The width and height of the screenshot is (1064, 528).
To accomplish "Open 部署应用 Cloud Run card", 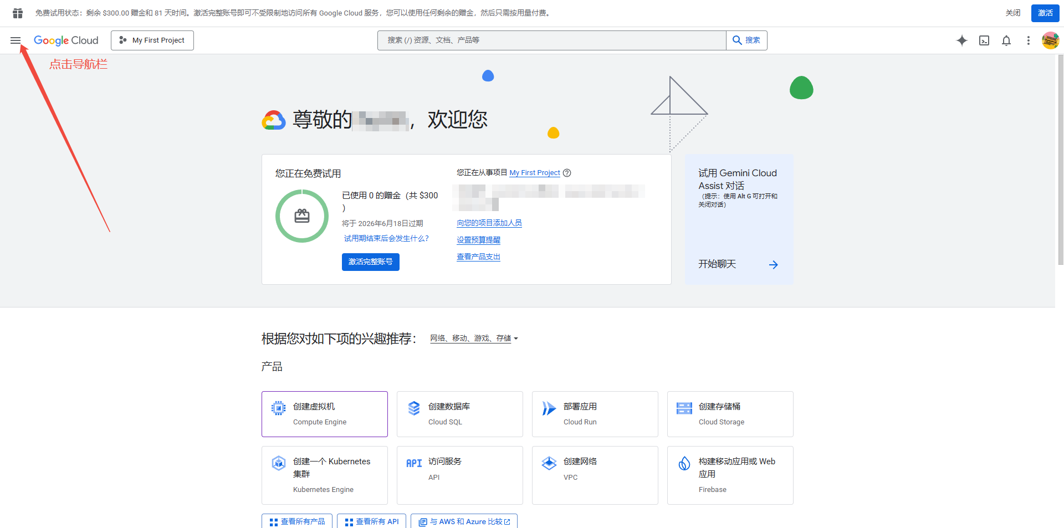I will 595,414.
